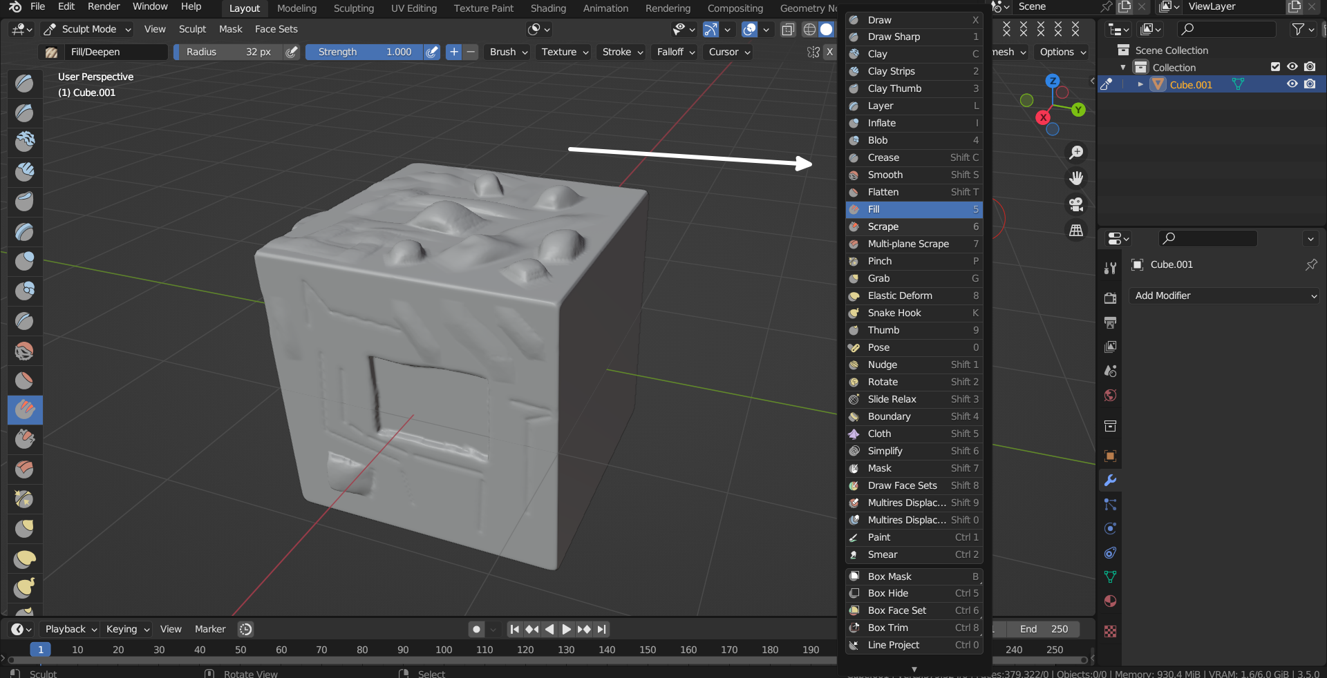This screenshot has height=678, width=1327.
Task: Toggle Collection visibility eye icon
Action: point(1292,67)
